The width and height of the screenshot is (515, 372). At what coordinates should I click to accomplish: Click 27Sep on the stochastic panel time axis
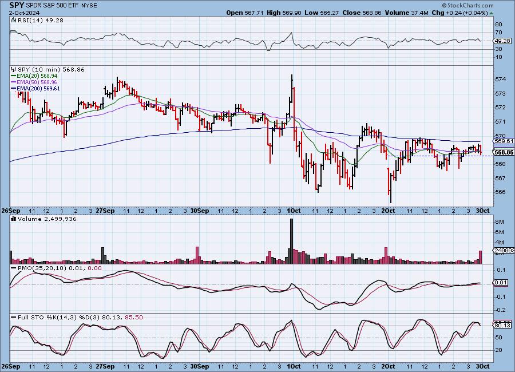(105, 366)
